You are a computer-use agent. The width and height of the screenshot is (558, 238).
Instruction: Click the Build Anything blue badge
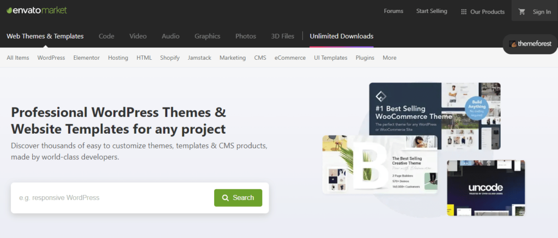tap(476, 109)
